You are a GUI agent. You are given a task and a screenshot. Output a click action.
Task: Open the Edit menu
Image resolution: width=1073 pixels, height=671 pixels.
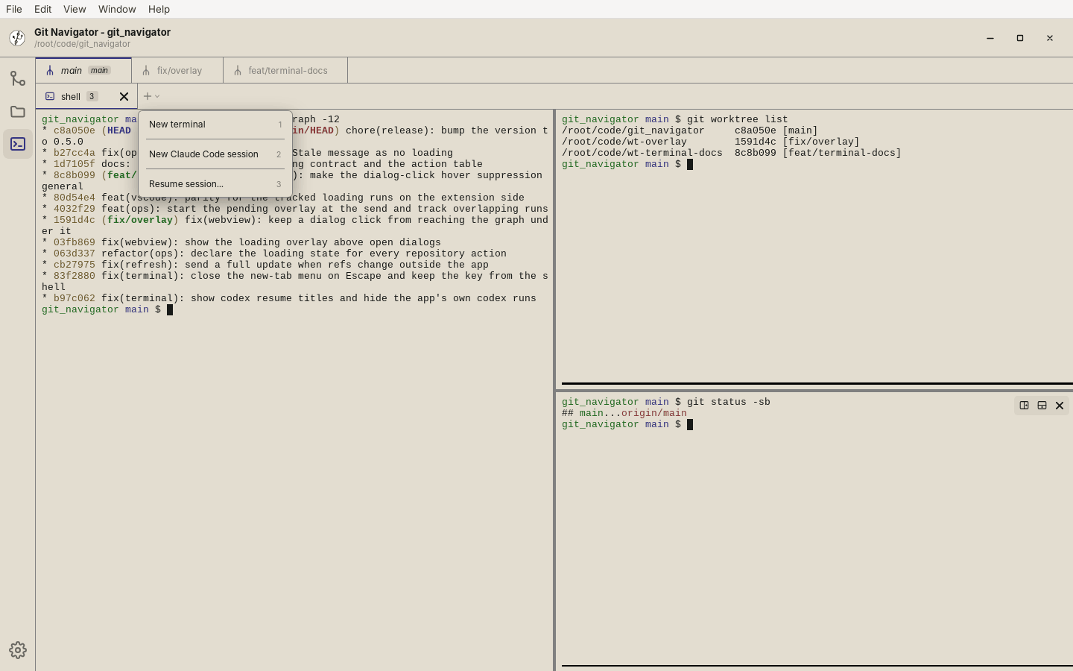pyautogui.click(x=42, y=9)
